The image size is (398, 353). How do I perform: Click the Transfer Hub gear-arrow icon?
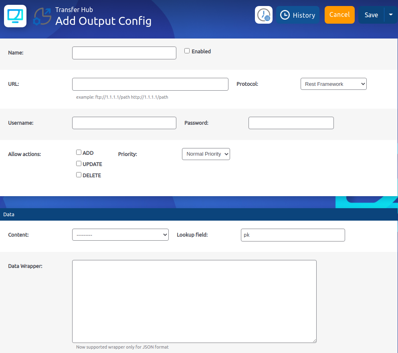(42, 16)
